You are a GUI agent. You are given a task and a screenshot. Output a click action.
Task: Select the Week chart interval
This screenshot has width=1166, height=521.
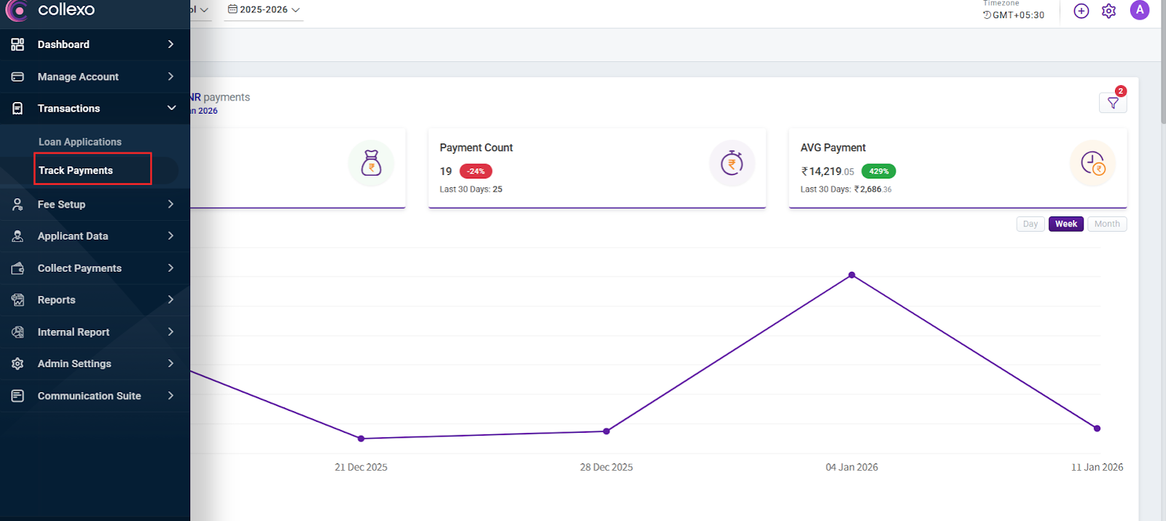[1065, 224]
